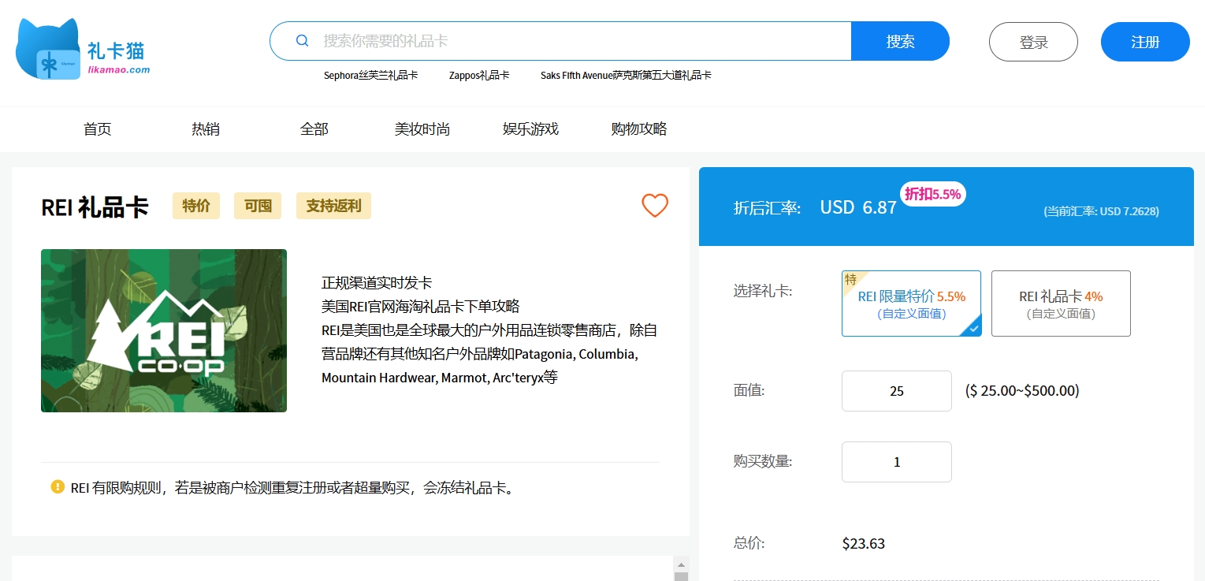Screen dimensions: 1205x581
Task: Click the 可囤 tag
Action: click(x=258, y=206)
